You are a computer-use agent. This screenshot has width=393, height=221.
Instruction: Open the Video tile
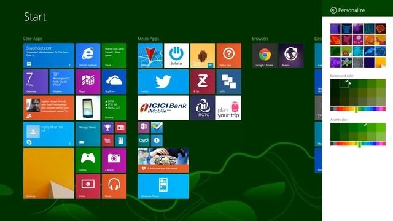(88, 187)
